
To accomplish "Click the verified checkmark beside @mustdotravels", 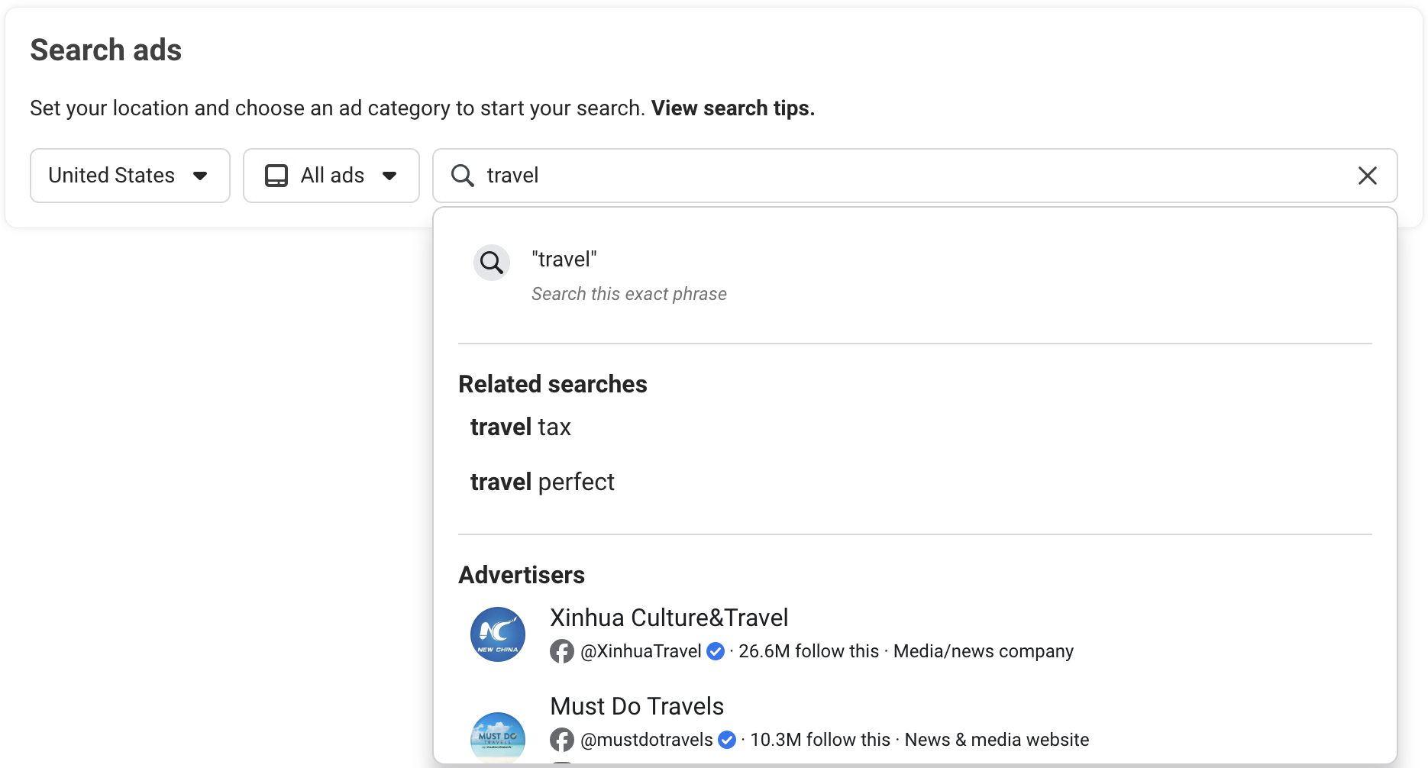I will tap(727, 740).
